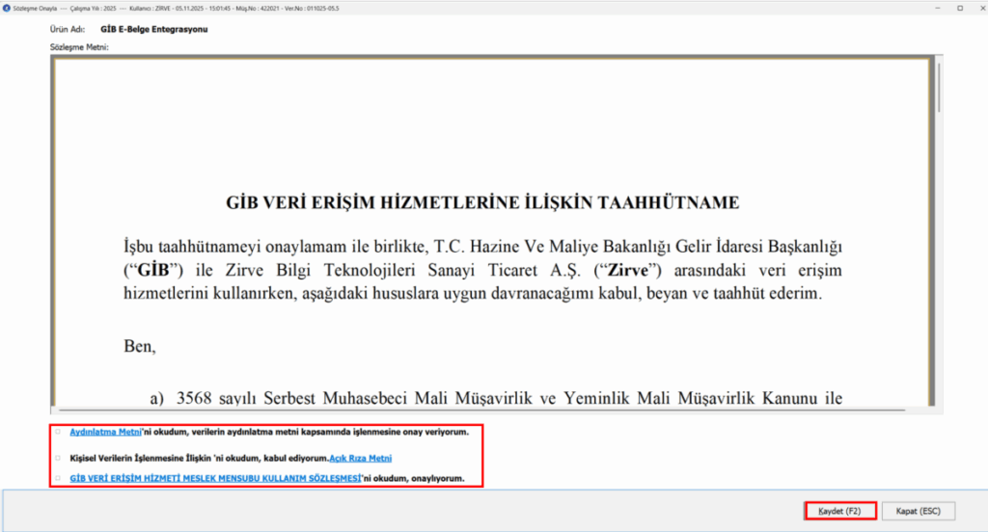This screenshot has height=532, width=988.
Task: Click the GİB E-Belge Entegrasyonu product name
Action: [x=153, y=29]
